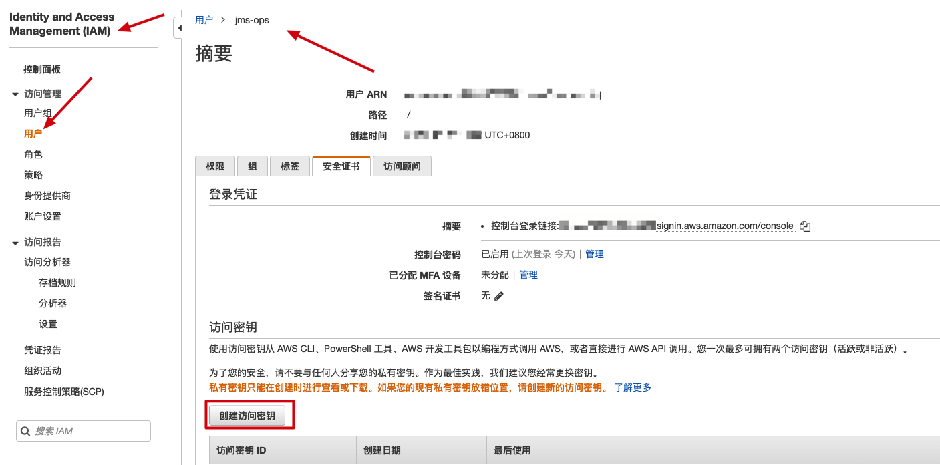The width and height of the screenshot is (940, 465).
Task: Open 服务控制策略(SCP) in sidebar
Action: pyautogui.click(x=64, y=392)
